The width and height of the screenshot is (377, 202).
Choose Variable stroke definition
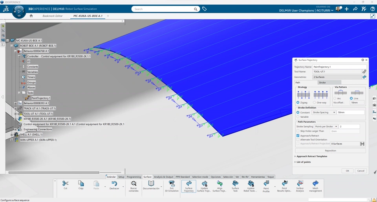(x=298, y=117)
